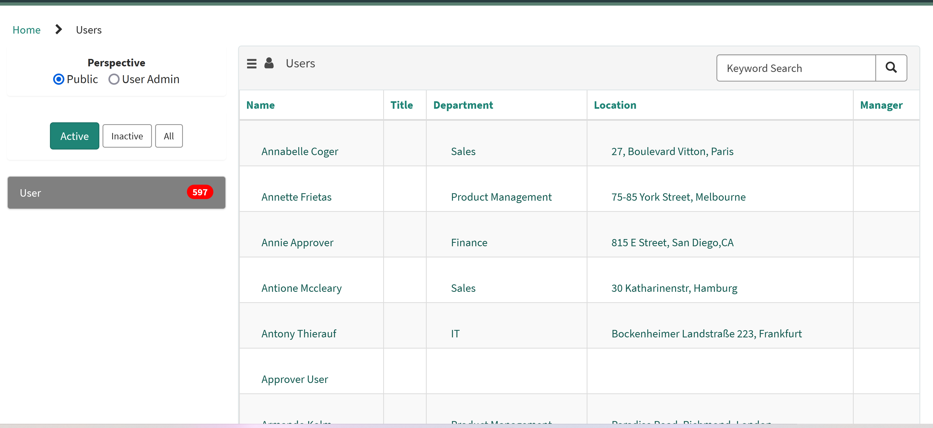Select the User category showing 597 results
The image size is (933, 428).
click(116, 192)
